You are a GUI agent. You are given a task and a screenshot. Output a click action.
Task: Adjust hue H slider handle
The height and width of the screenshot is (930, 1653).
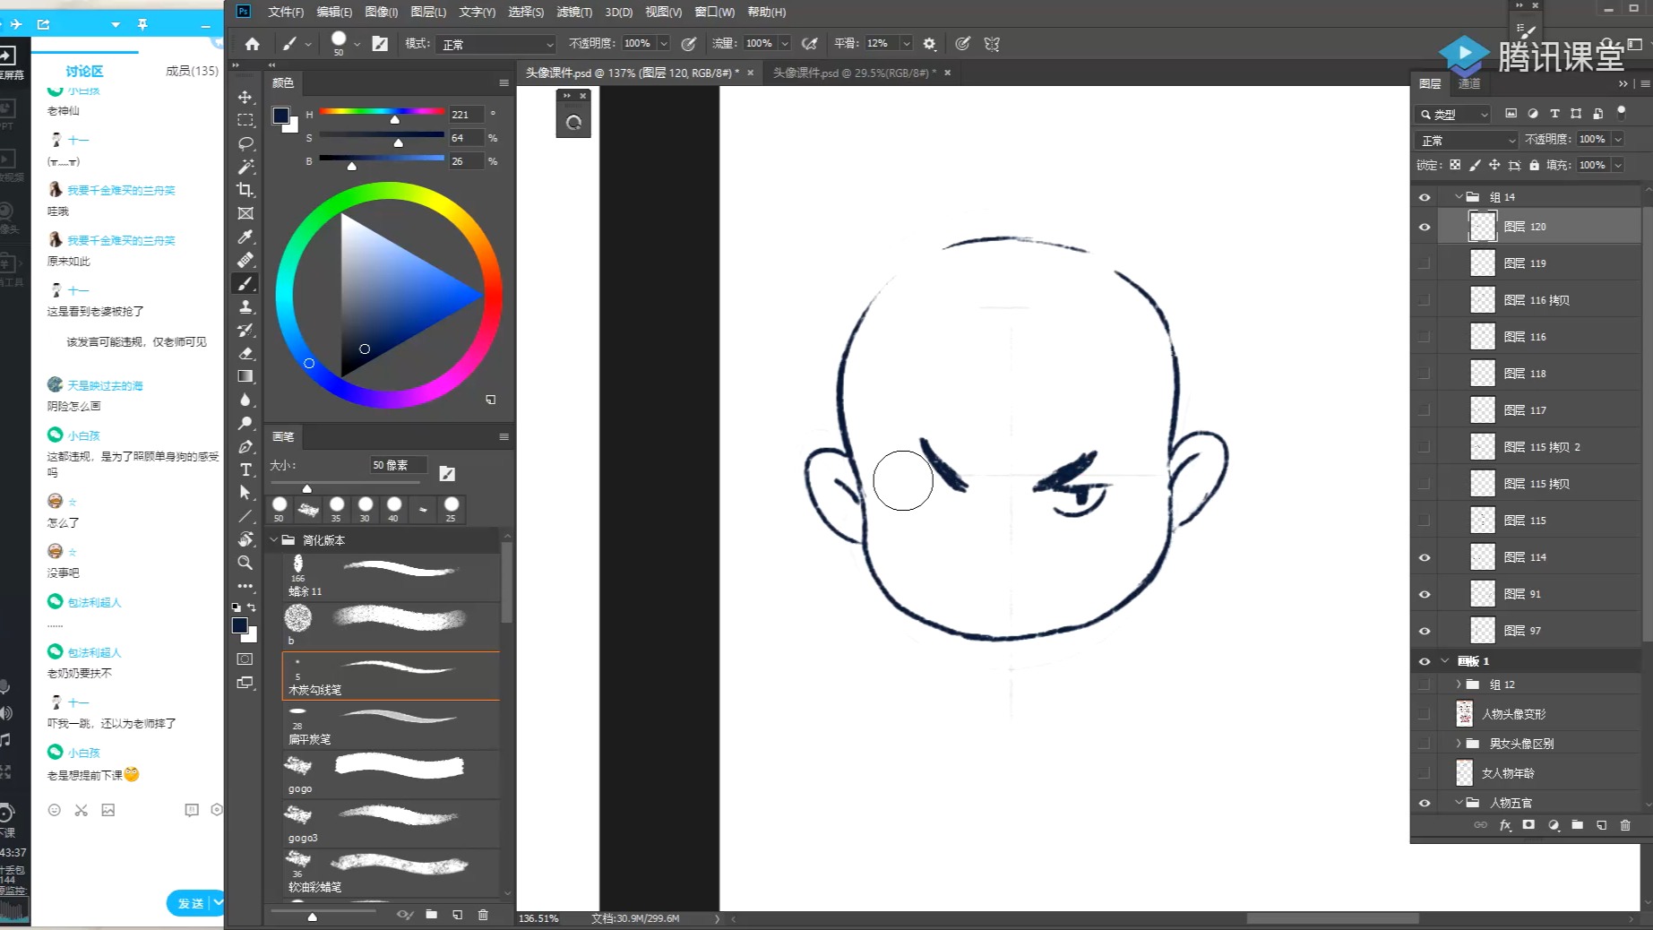394,119
